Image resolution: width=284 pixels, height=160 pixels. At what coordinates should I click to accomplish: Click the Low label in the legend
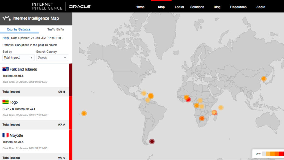[258, 154]
